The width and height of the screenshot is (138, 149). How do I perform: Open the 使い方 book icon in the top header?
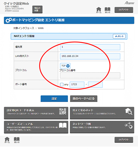pyautogui.click(x=107, y=10)
